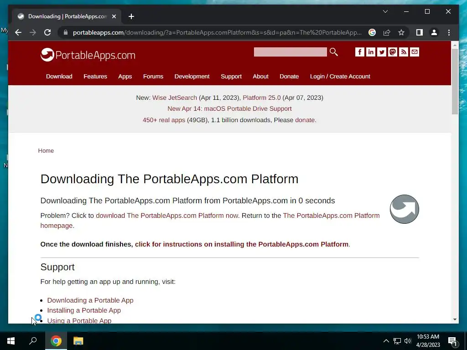Open the Windows Start menu
This screenshot has width=467, height=350.
tap(11, 341)
